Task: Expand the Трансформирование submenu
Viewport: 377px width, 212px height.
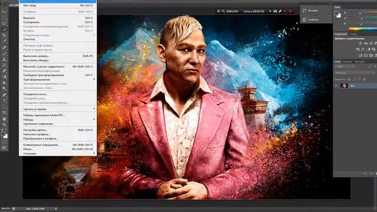Action: point(58,79)
